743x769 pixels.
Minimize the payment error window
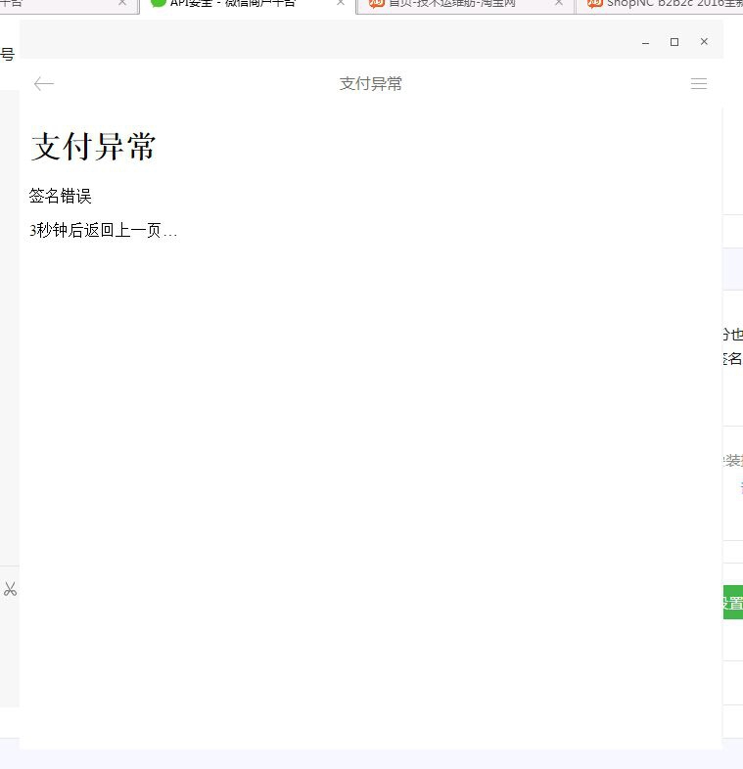click(x=645, y=42)
